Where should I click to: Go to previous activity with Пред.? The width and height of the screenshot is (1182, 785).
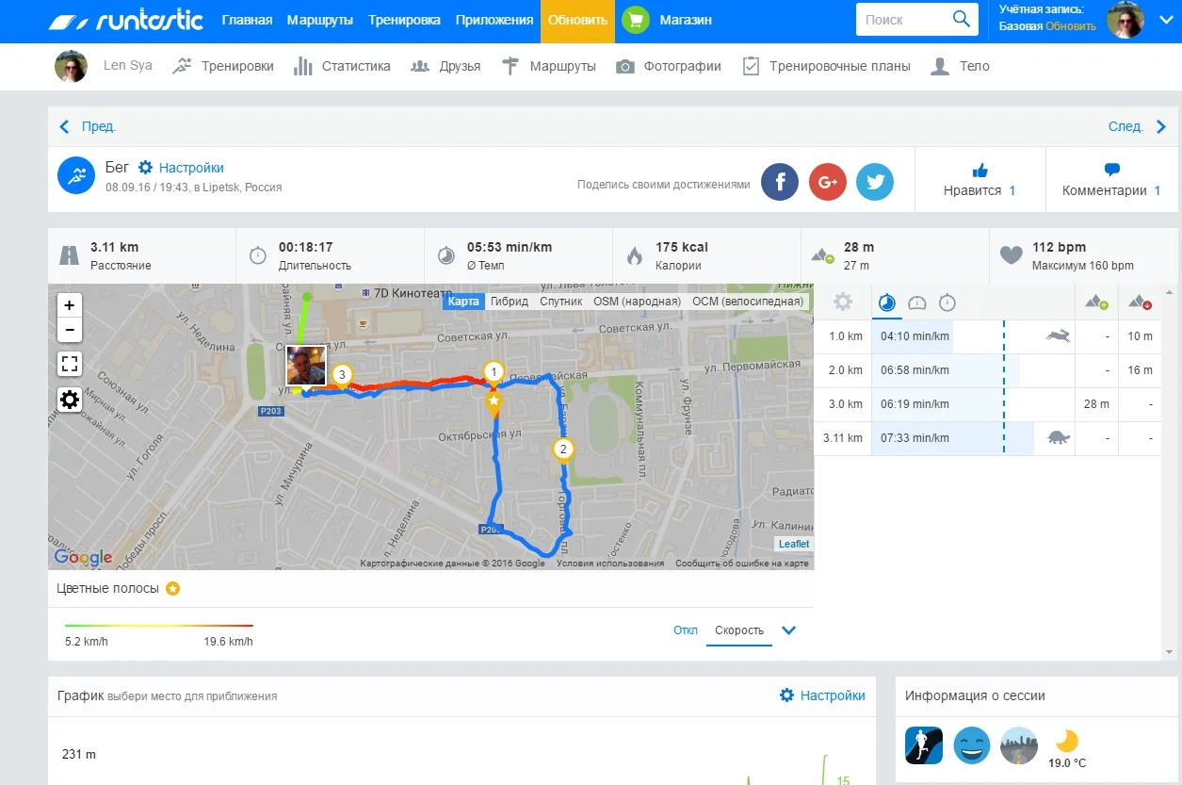coord(88,126)
